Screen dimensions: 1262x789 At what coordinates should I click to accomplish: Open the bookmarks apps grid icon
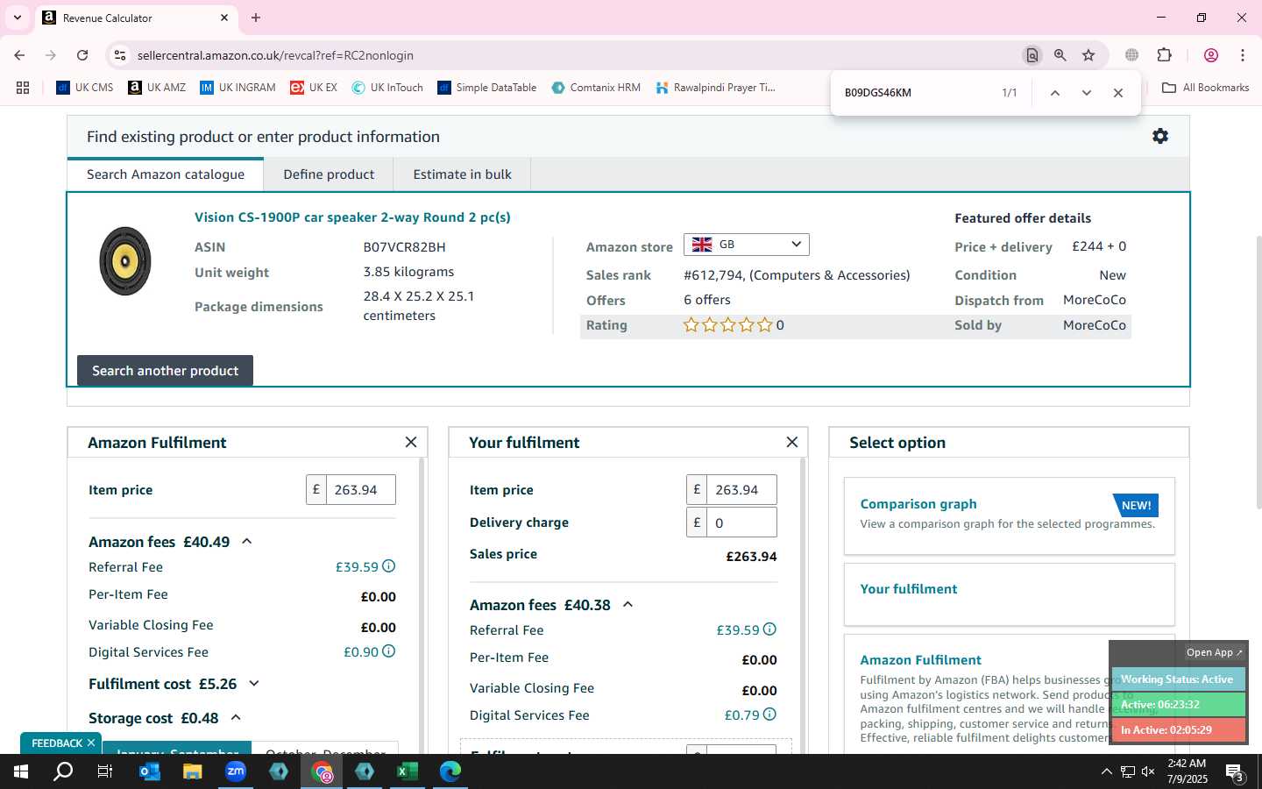[x=23, y=88]
